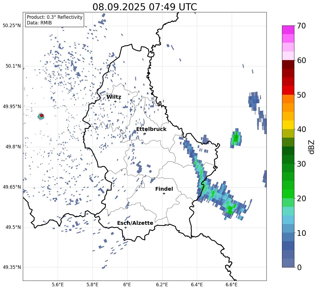
Task: Click the 30 tick on the colorbar
Action: (x=301, y=164)
